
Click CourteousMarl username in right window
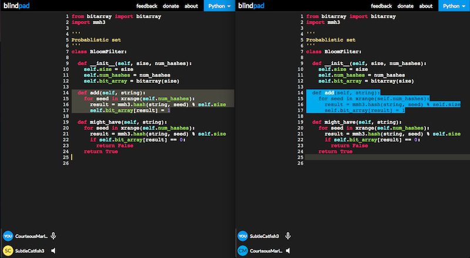[266, 251]
